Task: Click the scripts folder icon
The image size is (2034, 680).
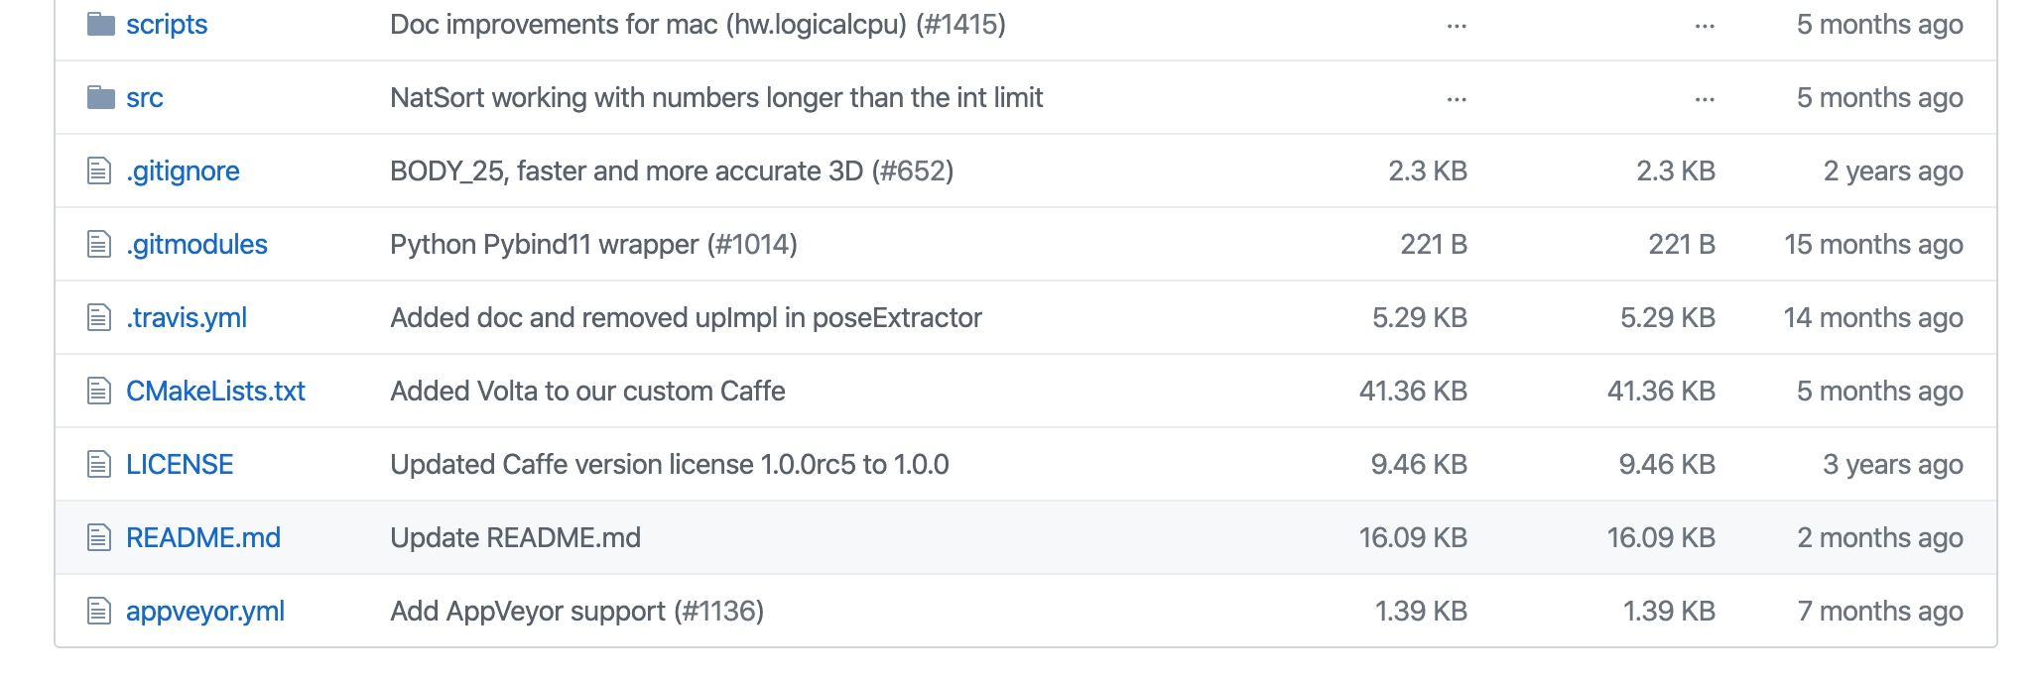Action: tap(100, 24)
